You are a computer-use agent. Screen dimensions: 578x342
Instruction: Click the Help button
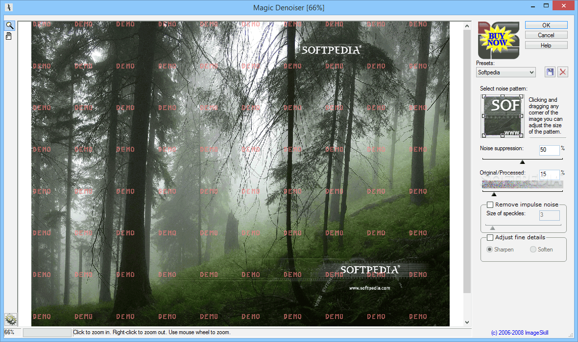tap(546, 46)
